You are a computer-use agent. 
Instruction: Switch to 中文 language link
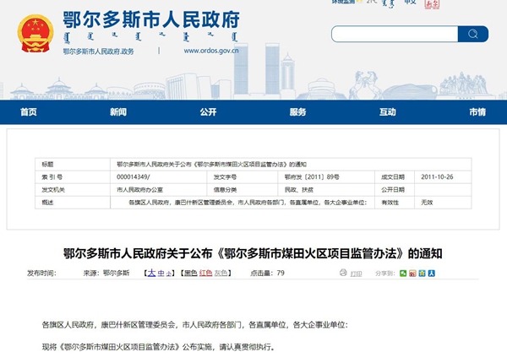point(410,4)
